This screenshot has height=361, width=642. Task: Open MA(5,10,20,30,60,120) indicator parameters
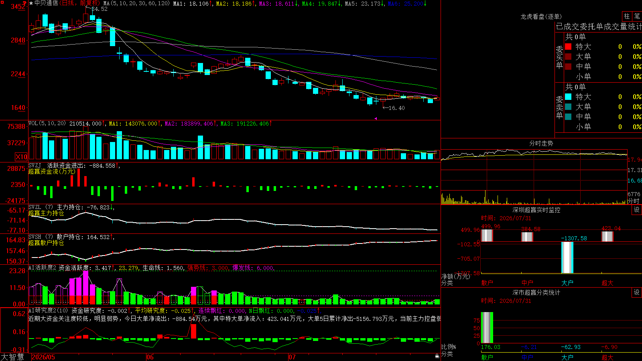[x=136, y=4]
